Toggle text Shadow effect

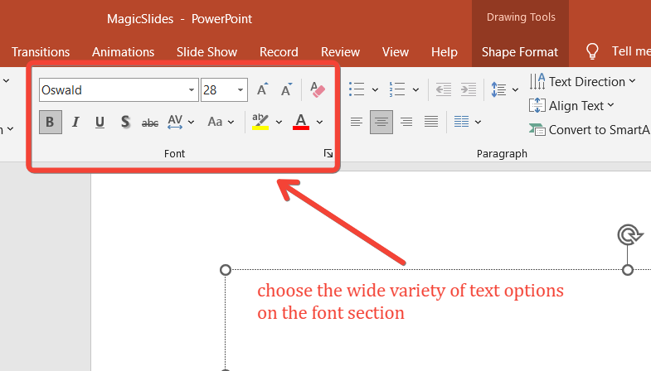click(x=125, y=122)
